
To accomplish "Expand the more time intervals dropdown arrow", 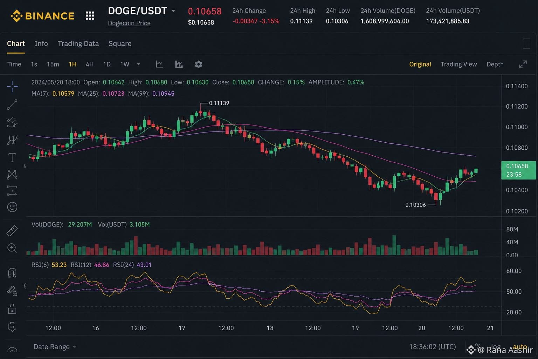I will click(x=138, y=64).
